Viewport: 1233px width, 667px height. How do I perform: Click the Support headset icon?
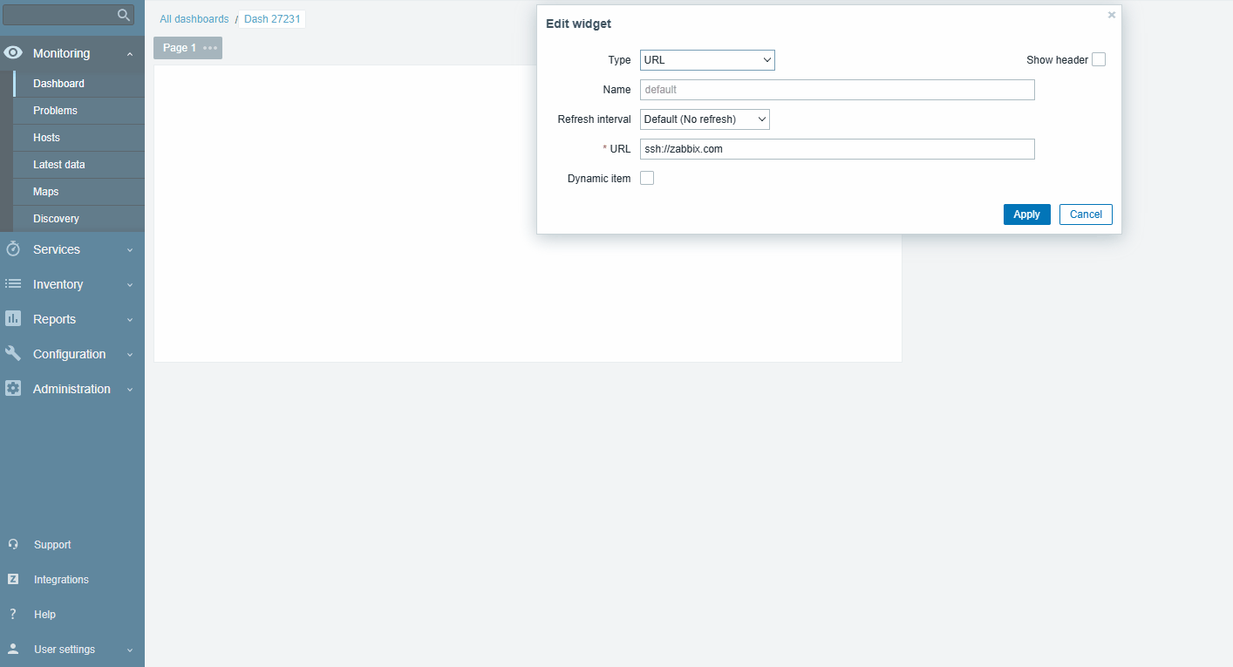13,545
